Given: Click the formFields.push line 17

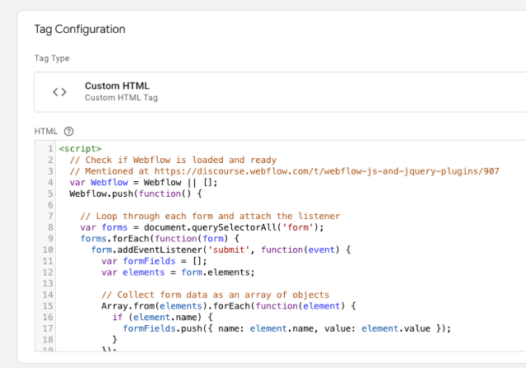Looking at the screenshot, I should tap(286, 328).
